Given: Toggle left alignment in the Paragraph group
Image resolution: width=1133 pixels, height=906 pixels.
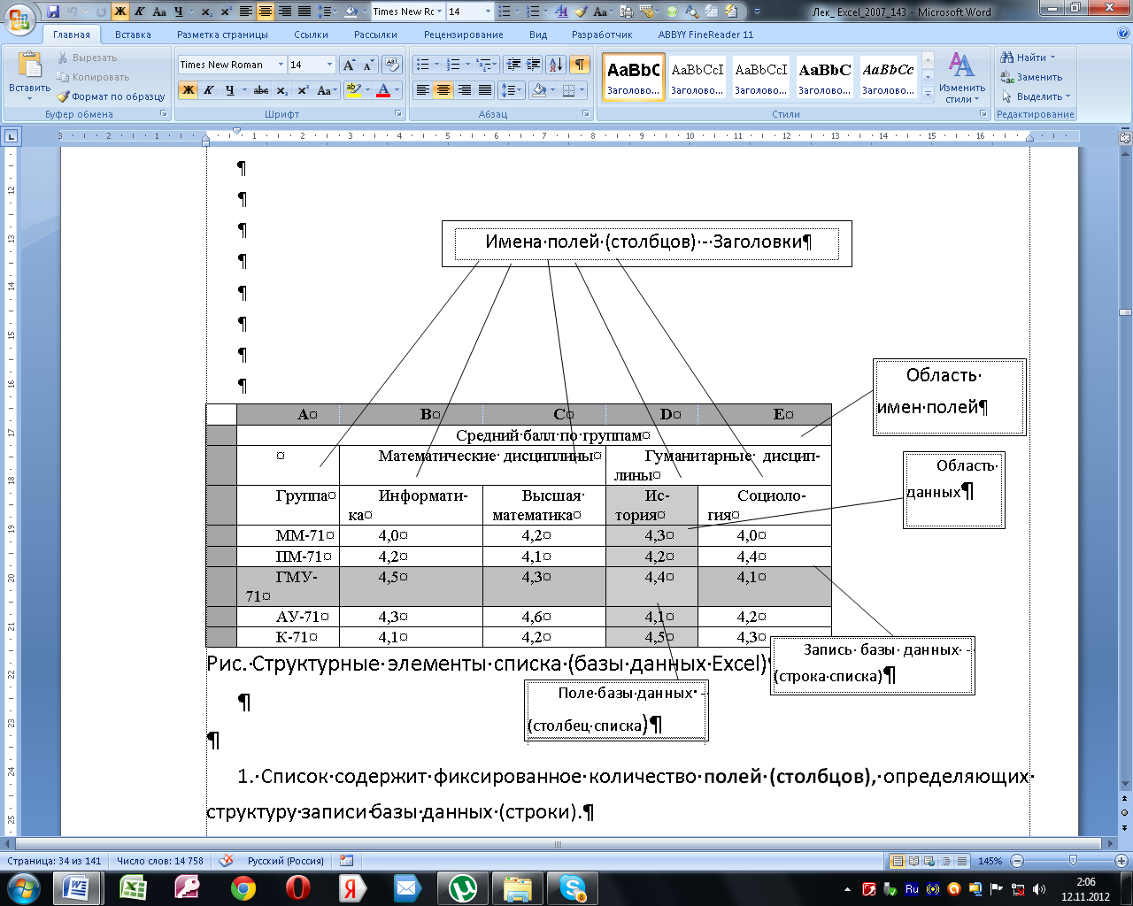Looking at the screenshot, I should 423,90.
